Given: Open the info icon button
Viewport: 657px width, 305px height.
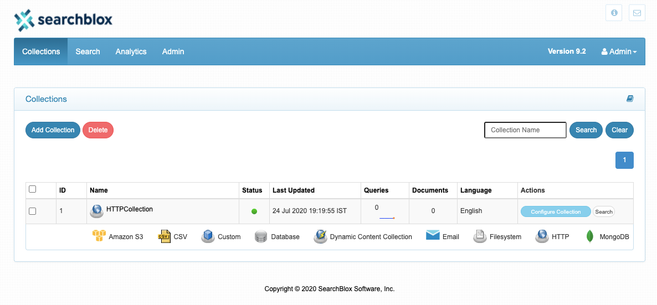Looking at the screenshot, I should 614,13.
